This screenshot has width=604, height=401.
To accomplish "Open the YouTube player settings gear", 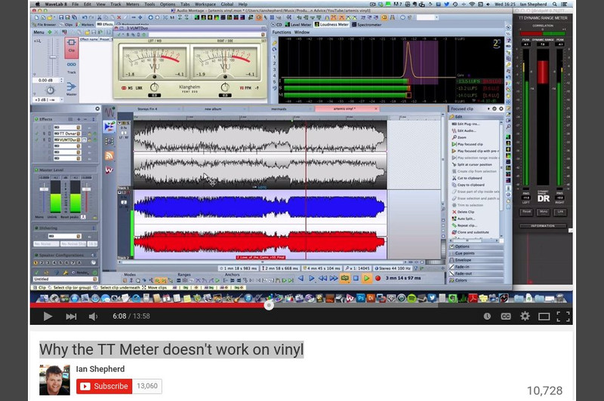I will pyautogui.click(x=525, y=316).
